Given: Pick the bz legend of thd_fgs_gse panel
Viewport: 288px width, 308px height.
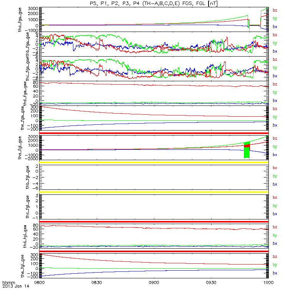Looking at the screenshot, I should pyautogui.click(x=275, y=84).
